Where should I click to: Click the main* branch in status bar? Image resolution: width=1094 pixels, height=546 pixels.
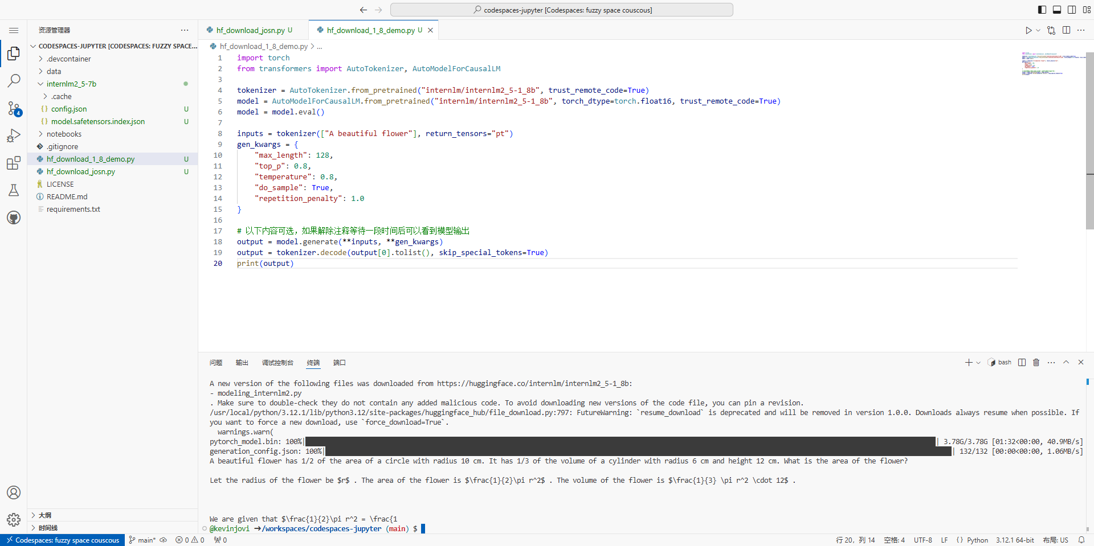pos(142,540)
